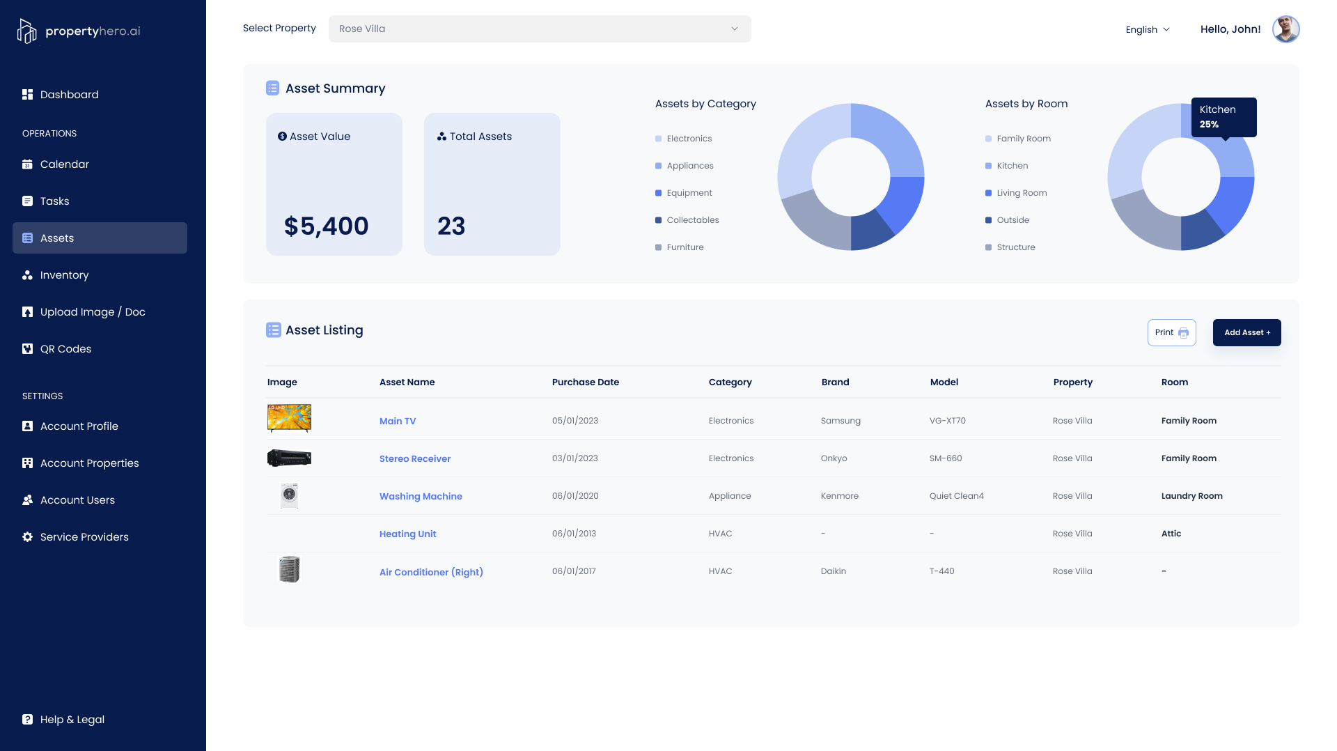Click the propertyhero.ai logo icon
Image resolution: width=1337 pixels, height=751 pixels.
[26, 31]
